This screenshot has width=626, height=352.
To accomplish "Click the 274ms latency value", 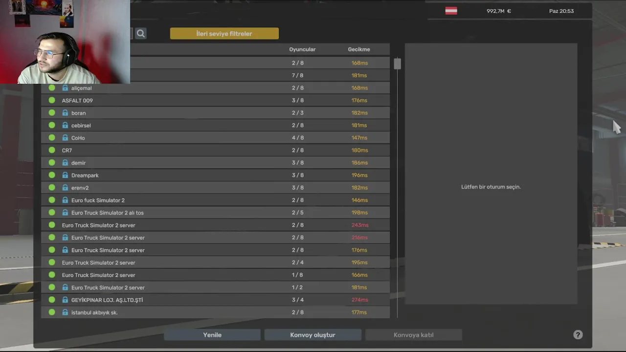I will 360,300.
